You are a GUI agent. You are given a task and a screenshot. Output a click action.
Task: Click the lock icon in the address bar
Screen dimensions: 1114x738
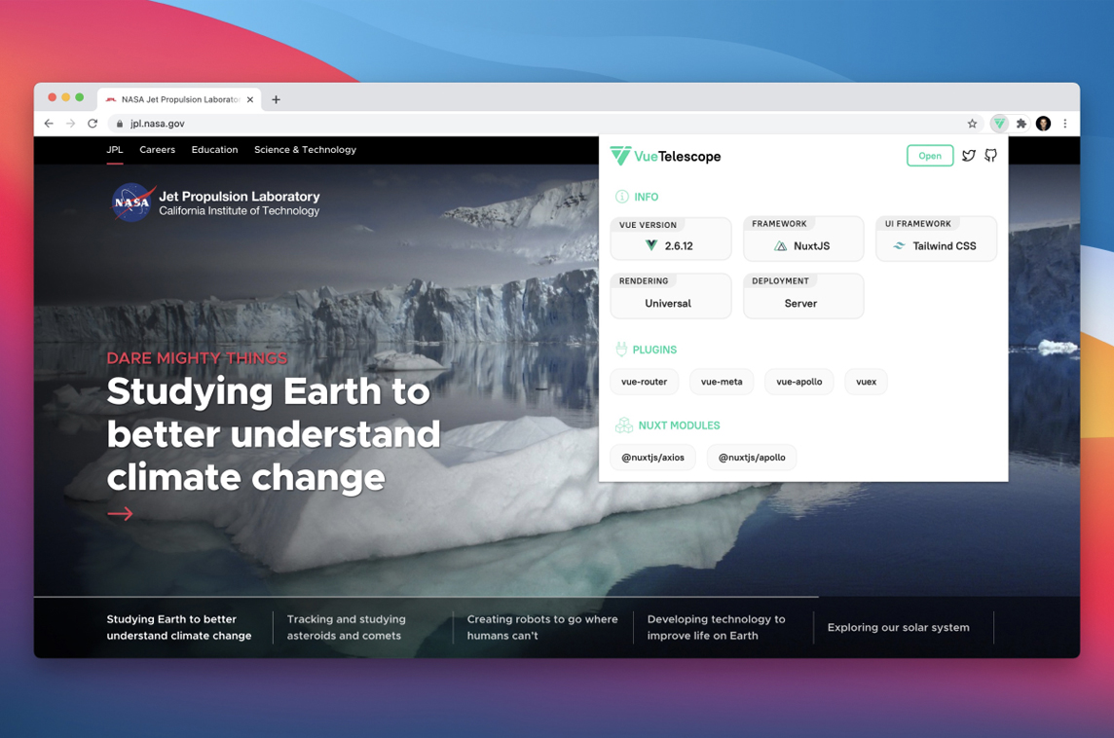coord(120,124)
